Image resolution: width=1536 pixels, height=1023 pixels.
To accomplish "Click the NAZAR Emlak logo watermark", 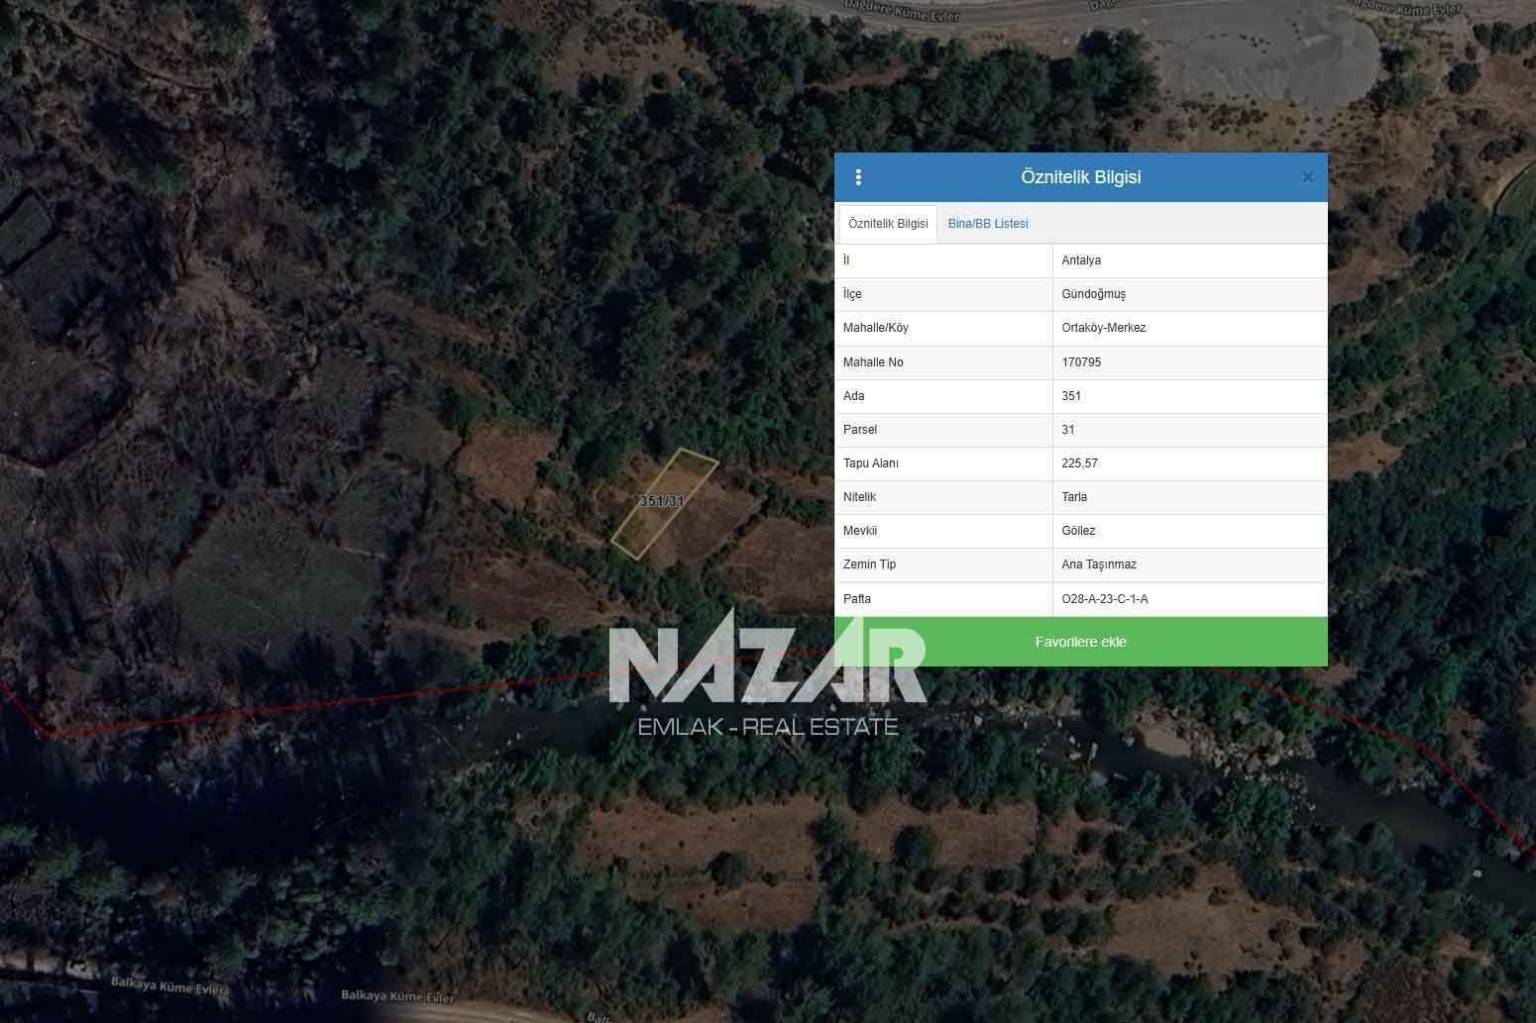I will (x=767, y=673).
